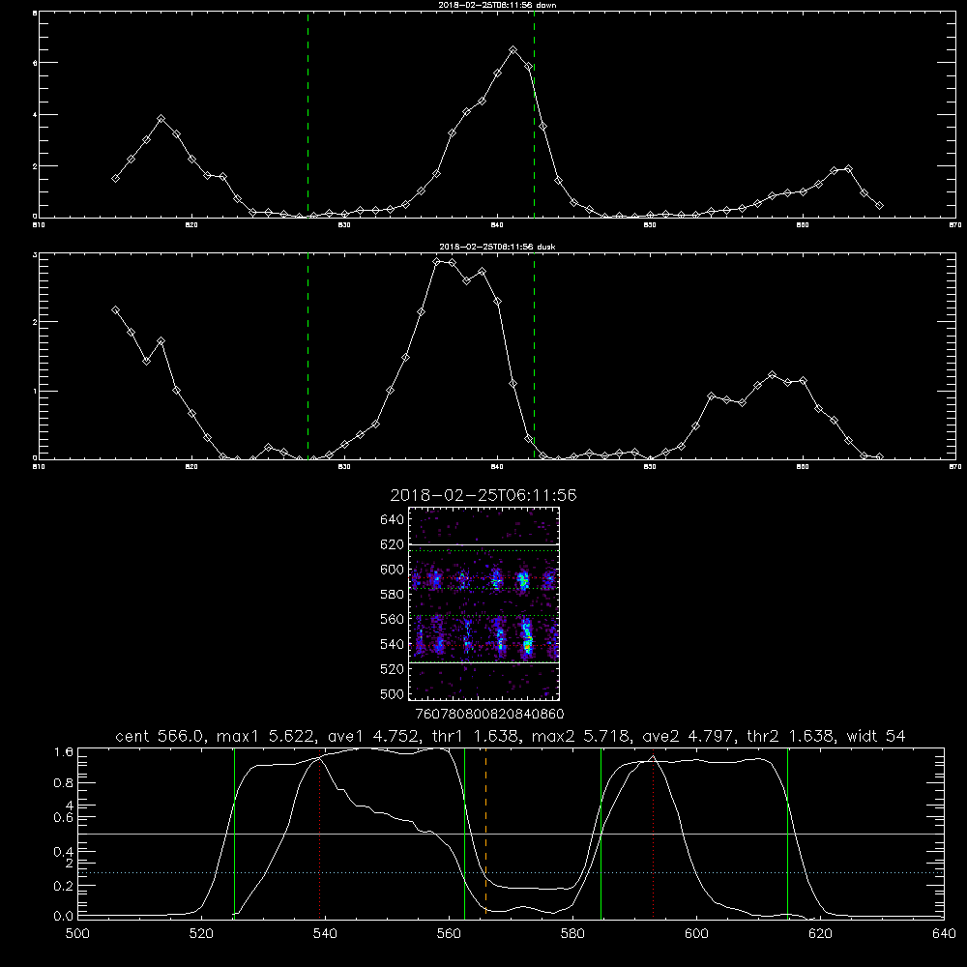Select the last diamond marker on the dawn curve
Viewport: 967px width, 967px height.
879,205
